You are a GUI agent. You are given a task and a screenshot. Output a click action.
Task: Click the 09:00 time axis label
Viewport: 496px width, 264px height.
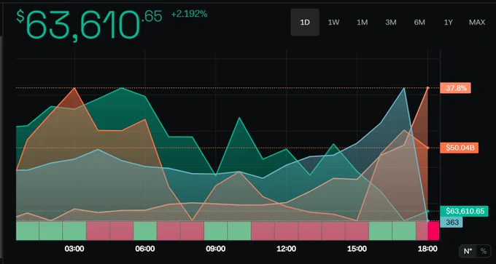tap(216, 249)
